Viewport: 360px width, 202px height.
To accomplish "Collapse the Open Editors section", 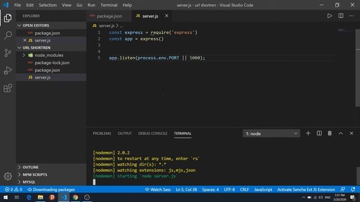I will (x=51, y=25).
